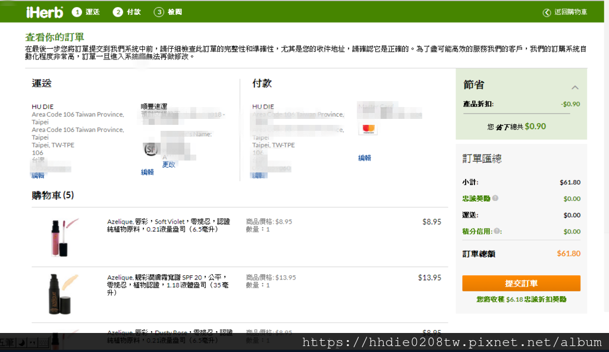Screen dimensions: 609x352
Task: Go to step 1 運送
Action: [86, 12]
